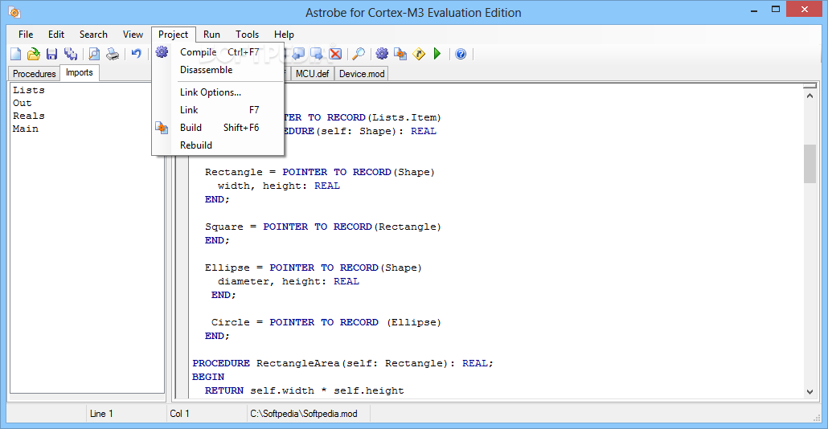
Task: Click the editor scrollbar down arrow
Action: click(810, 391)
